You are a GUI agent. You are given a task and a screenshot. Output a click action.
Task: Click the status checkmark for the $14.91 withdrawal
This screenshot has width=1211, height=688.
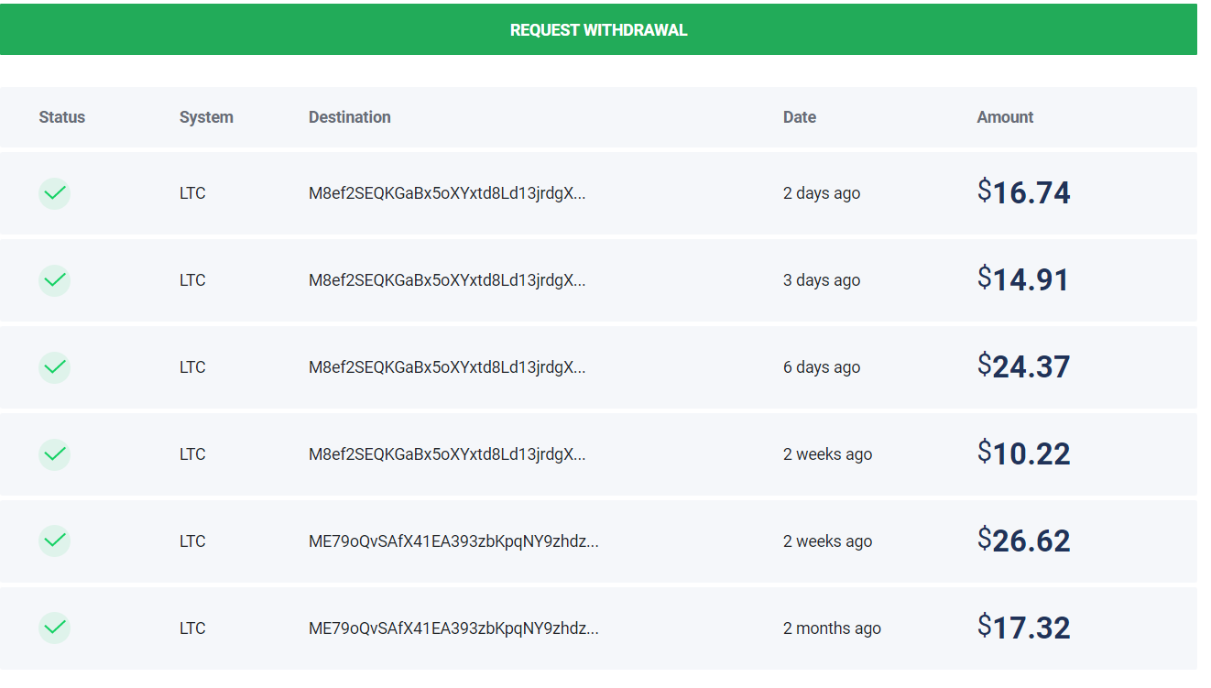click(x=55, y=280)
